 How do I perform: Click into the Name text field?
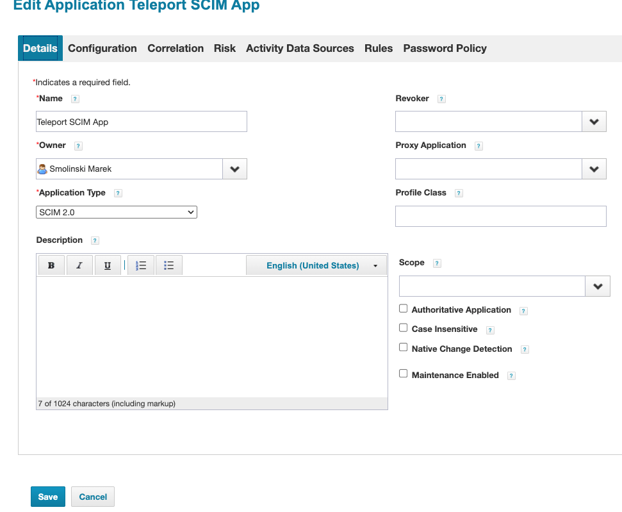[x=142, y=122]
